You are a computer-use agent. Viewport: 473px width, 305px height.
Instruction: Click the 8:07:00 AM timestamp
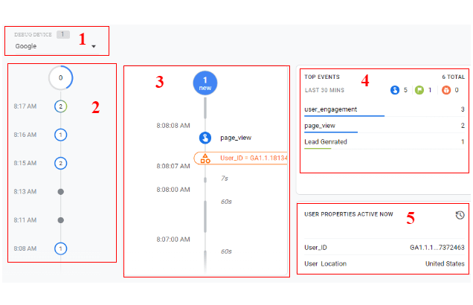173,240
